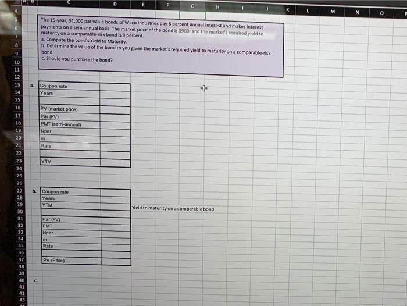Select column E header
Image resolution: width=407 pixels, height=306 pixels.
tap(143, 5)
